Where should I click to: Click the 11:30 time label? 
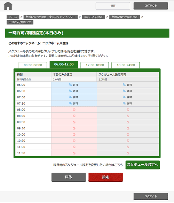point(21,153)
